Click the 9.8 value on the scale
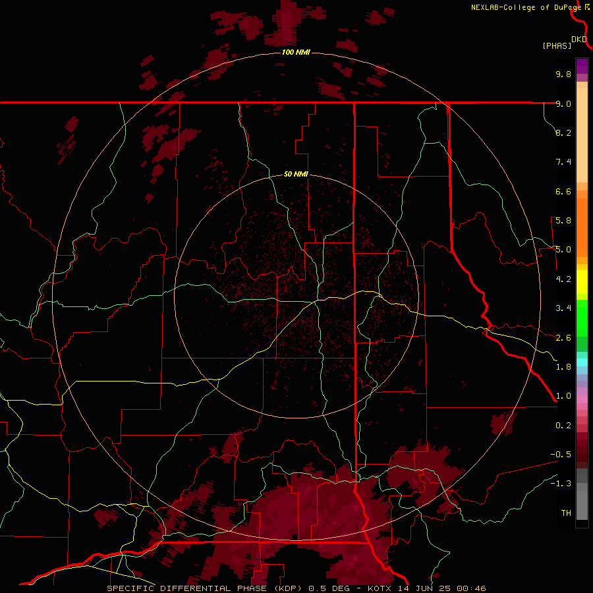The height and width of the screenshot is (593, 593). click(x=563, y=74)
